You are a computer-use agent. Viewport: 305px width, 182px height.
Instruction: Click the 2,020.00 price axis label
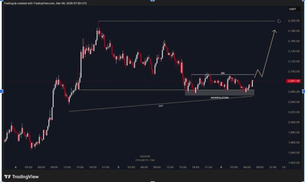tap(294, 112)
